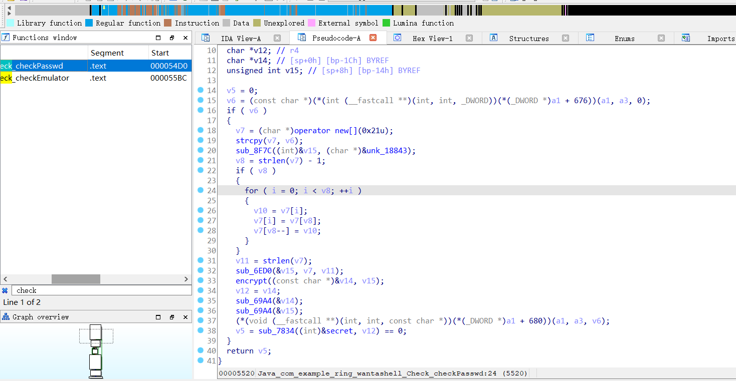Viewport: 736px width, 381px height.
Task: Click the 'check' filter input field
Action: pos(102,290)
